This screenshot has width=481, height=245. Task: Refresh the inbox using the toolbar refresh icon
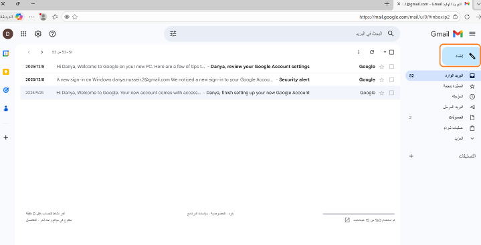(x=372, y=52)
